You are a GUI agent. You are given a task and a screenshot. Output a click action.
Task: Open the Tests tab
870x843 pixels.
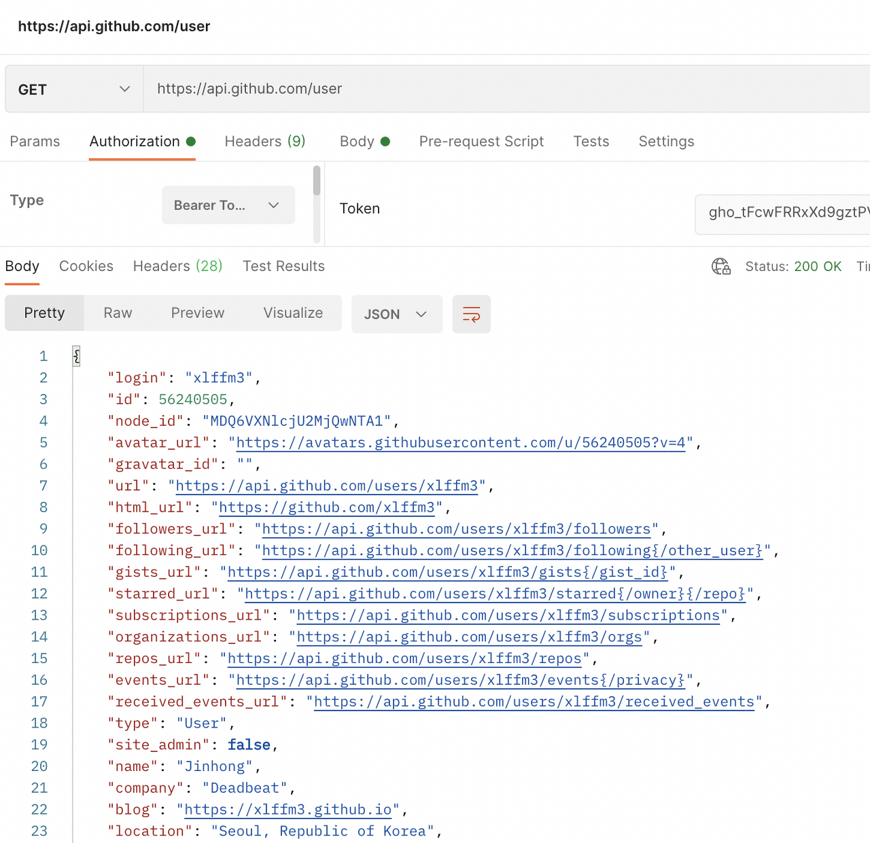click(591, 141)
